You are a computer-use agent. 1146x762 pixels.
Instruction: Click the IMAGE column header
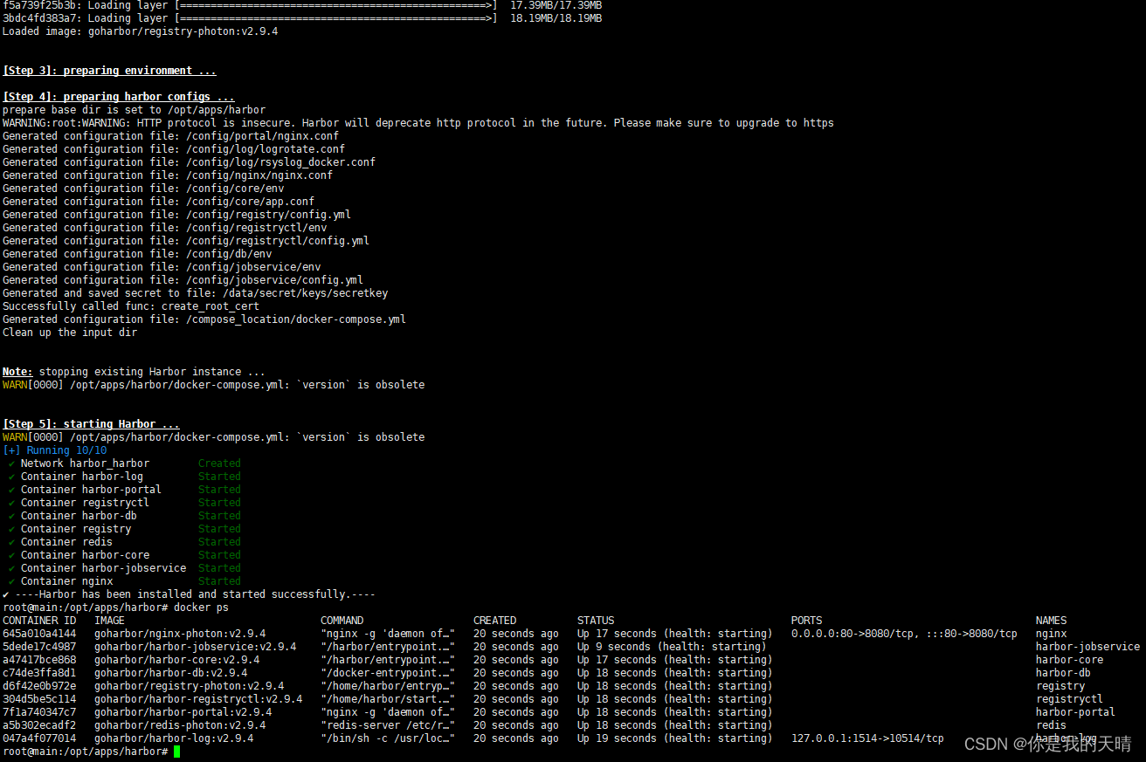point(110,621)
